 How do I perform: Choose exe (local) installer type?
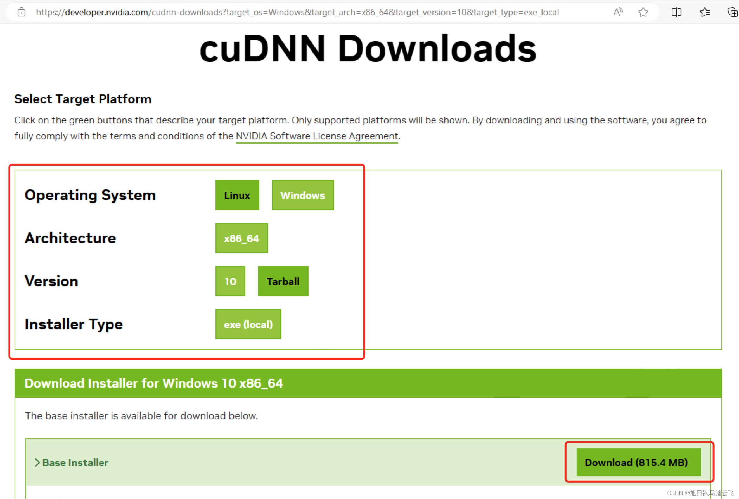[x=248, y=324]
